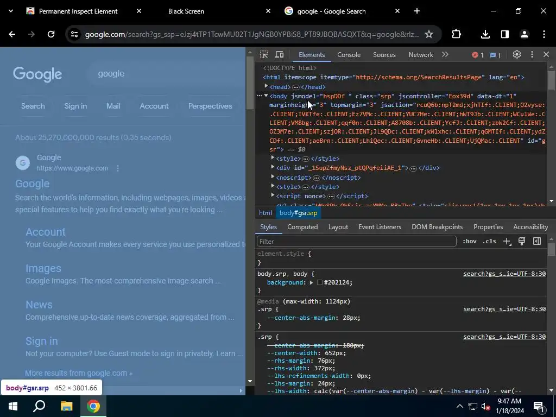Select html in the breadcrumb bar
Image resolution: width=556 pixels, height=417 pixels.
pos(265,213)
